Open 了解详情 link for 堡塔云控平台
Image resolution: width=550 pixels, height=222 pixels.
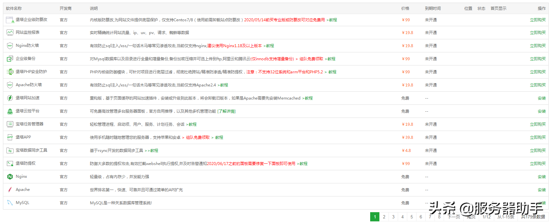tap(226, 111)
